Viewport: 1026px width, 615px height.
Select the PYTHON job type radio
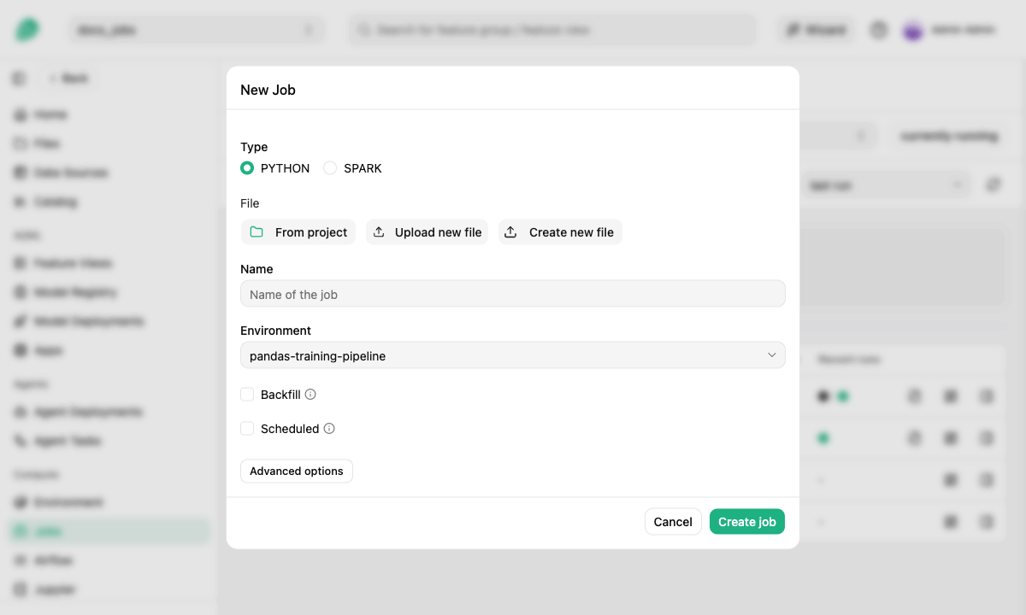click(247, 168)
